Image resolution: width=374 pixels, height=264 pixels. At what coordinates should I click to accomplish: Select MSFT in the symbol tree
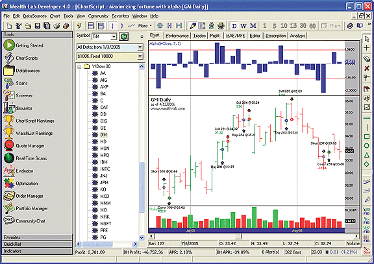click(105, 224)
